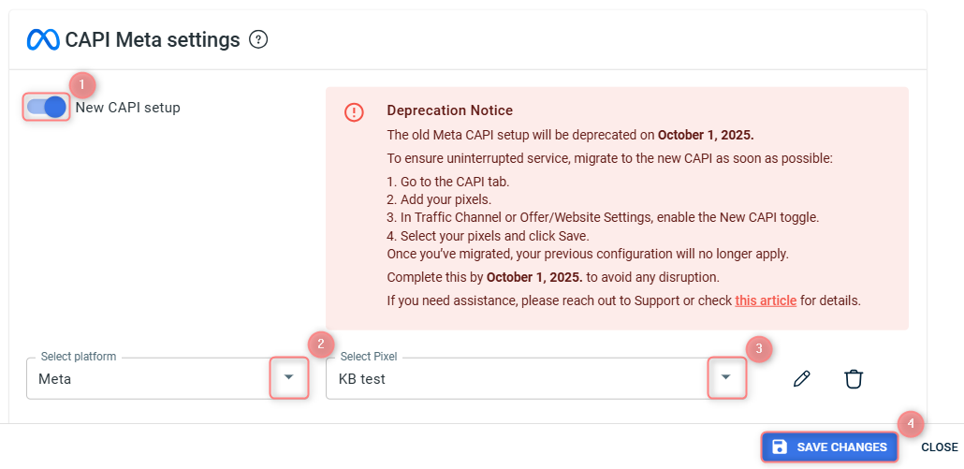This screenshot has width=964, height=469.
Task: Close the settings dialog
Action: tap(940, 447)
